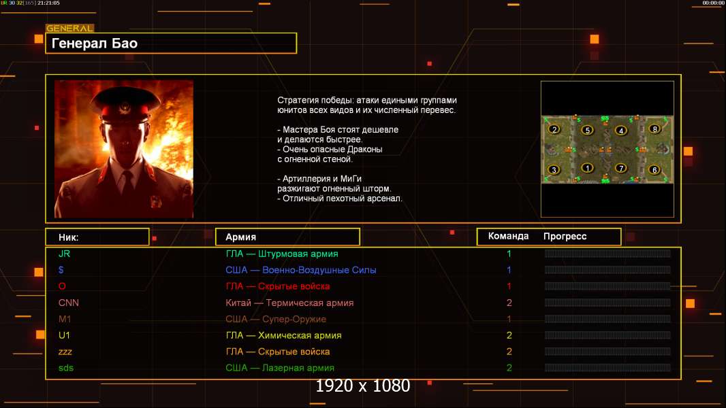The image size is (726, 408).
Task: Click orange 'ГЛА — Скрытые войска' entry for zzz
Action: [278, 352]
